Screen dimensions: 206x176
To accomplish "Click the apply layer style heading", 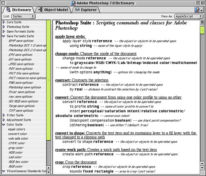I will pyautogui.click(x=70, y=36).
